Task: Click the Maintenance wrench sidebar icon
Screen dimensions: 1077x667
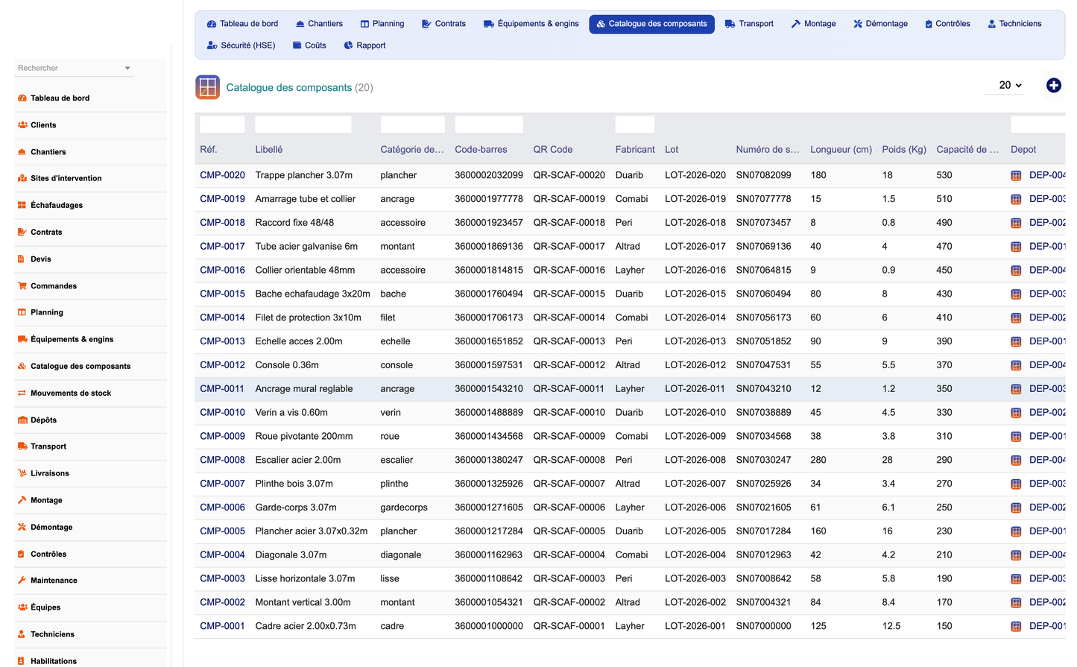Action: [22, 581]
